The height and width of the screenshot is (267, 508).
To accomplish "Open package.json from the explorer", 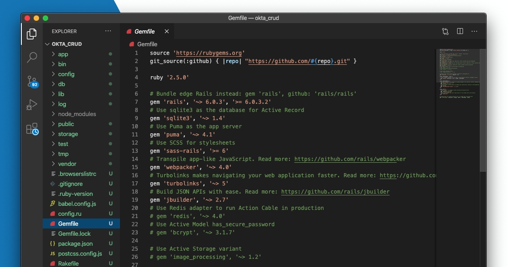I will tap(75, 243).
